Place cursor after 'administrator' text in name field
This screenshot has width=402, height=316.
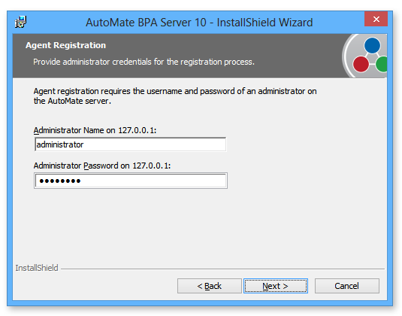pyautogui.click(x=84, y=144)
